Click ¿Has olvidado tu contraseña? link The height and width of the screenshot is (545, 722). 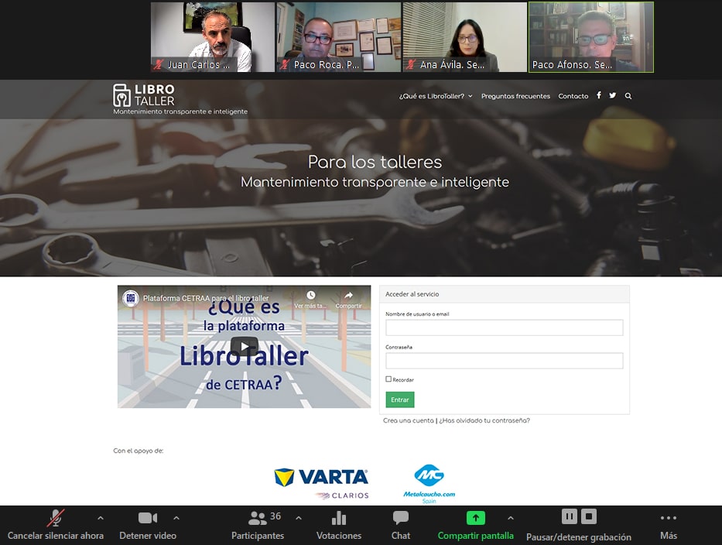pos(484,420)
